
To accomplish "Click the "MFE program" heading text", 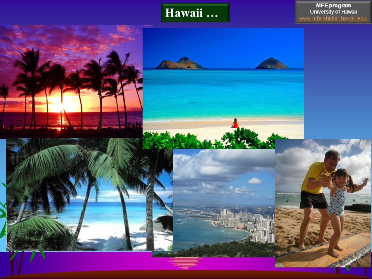I will coord(333,5).
